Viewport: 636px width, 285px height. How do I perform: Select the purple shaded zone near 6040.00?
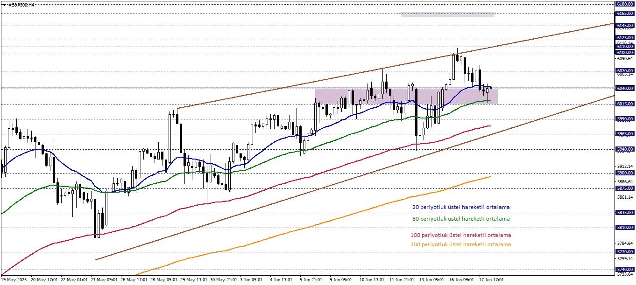407,96
